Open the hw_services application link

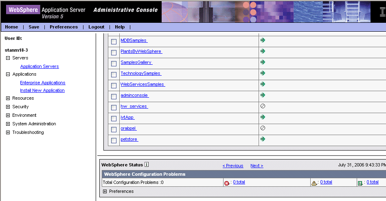coord(134,106)
